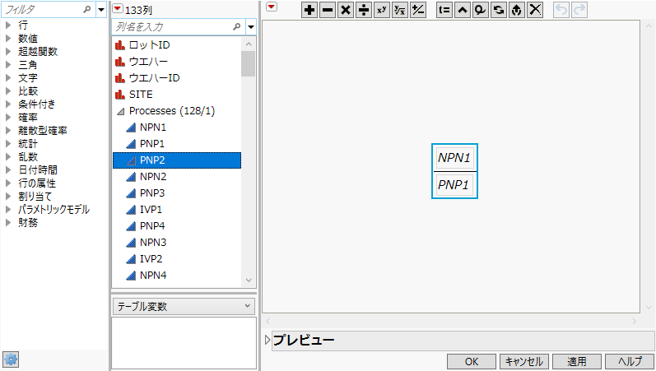Open the filter options dropdown arrow
Image resolution: width=656 pixels, height=371 pixels.
click(101, 9)
